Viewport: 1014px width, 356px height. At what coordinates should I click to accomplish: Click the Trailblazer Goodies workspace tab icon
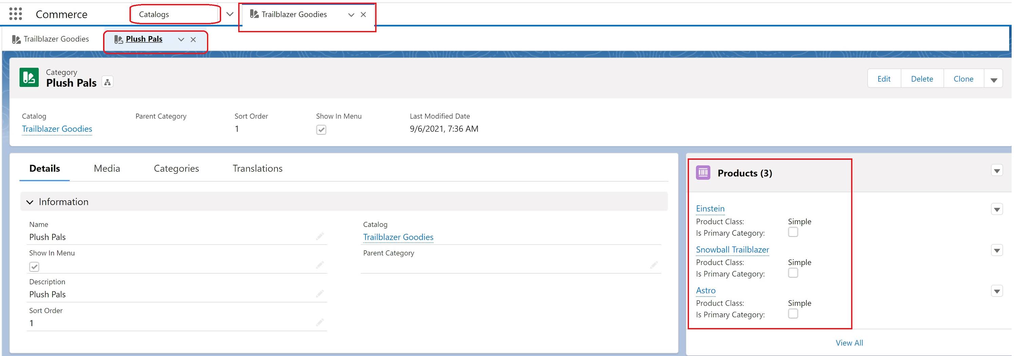pyautogui.click(x=254, y=14)
